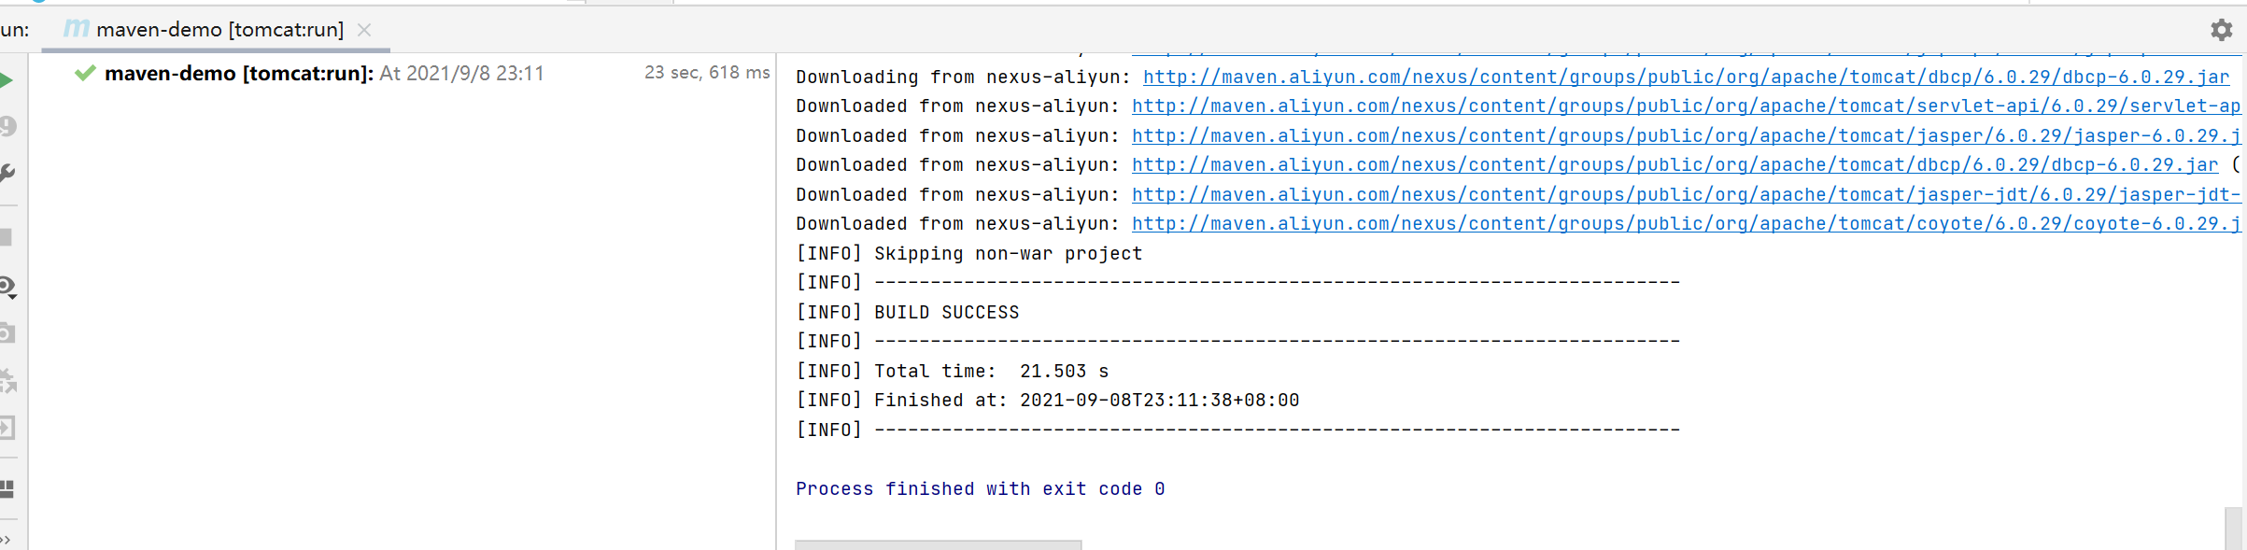Open the dropdown arrow under the eye icon
Screen dimensions: 2247x550
point(15,295)
